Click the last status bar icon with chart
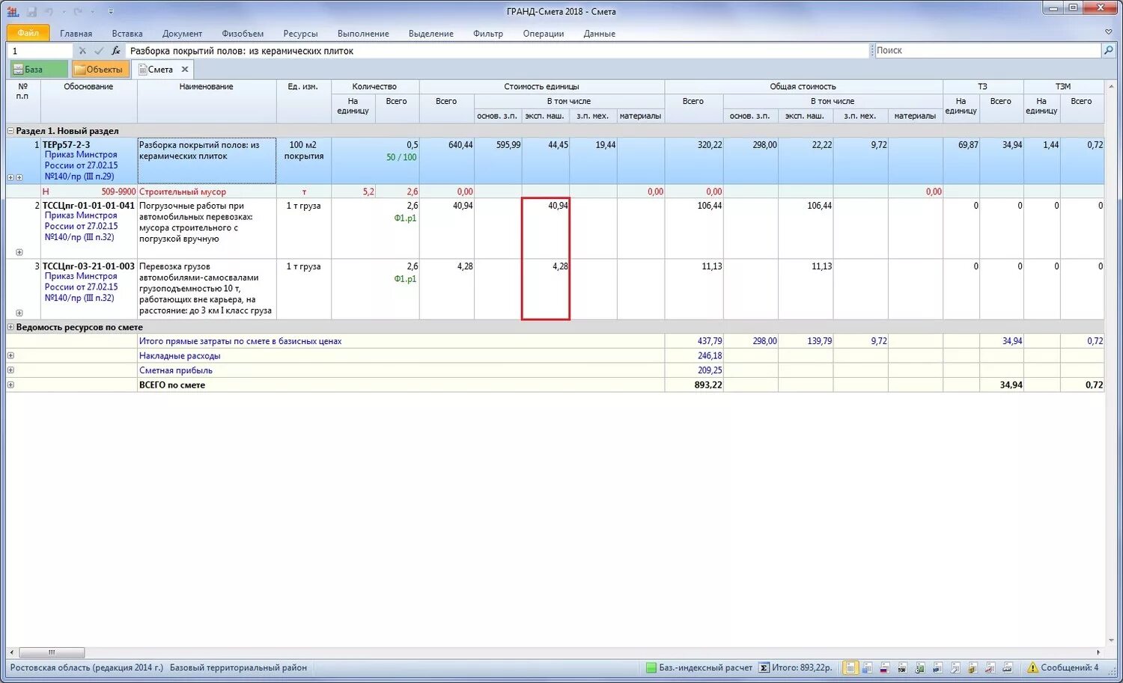This screenshot has width=1123, height=683. [1008, 667]
